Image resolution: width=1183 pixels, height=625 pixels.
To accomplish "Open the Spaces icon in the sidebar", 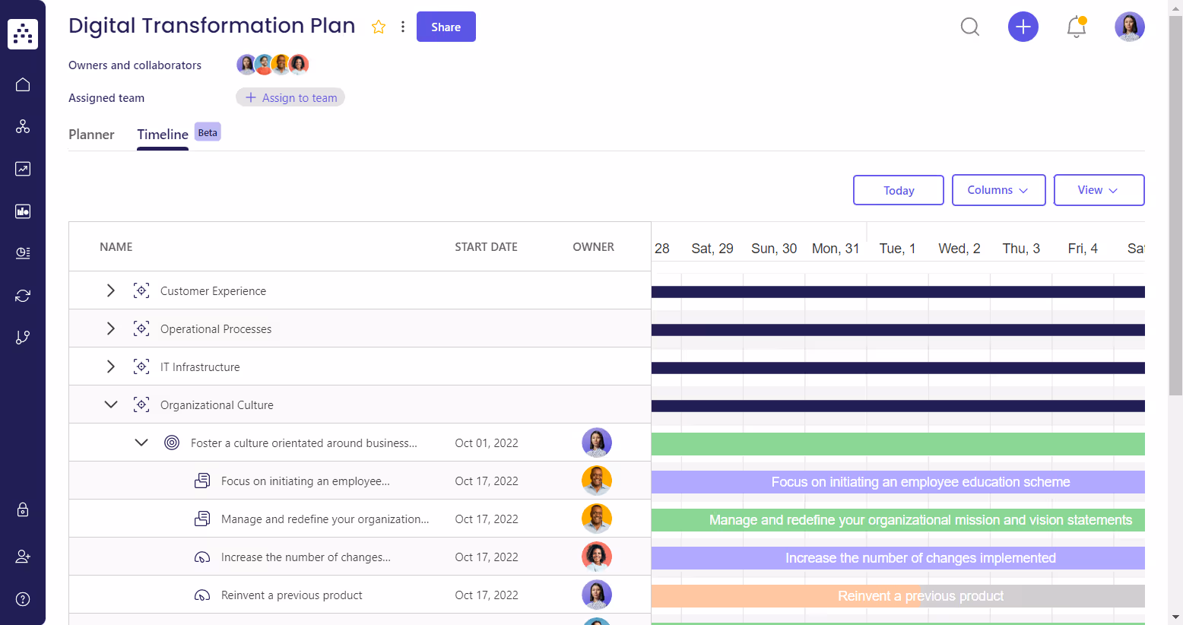I will pos(22,126).
